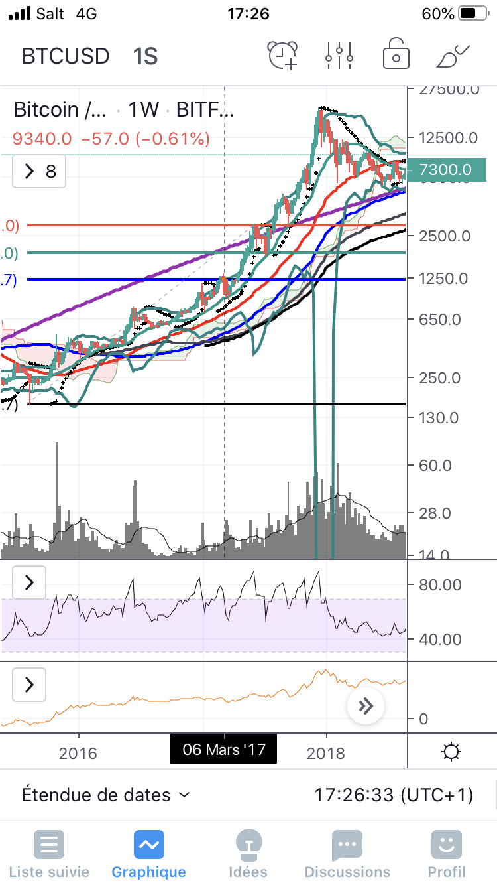Select the Graphique tab
This screenshot has width=497, height=885.
tap(148, 854)
